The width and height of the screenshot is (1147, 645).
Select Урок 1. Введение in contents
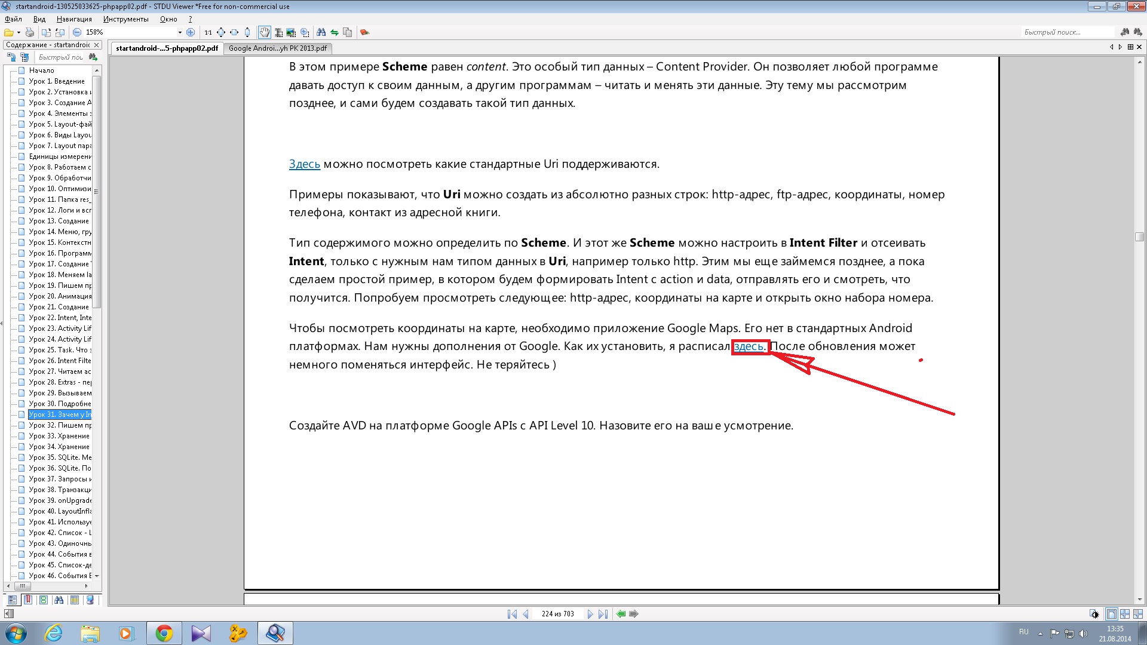[57, 81]
